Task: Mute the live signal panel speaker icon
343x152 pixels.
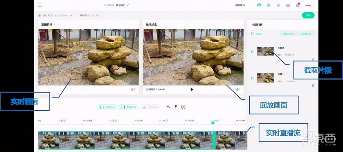Action: click(x=133, y=89)
